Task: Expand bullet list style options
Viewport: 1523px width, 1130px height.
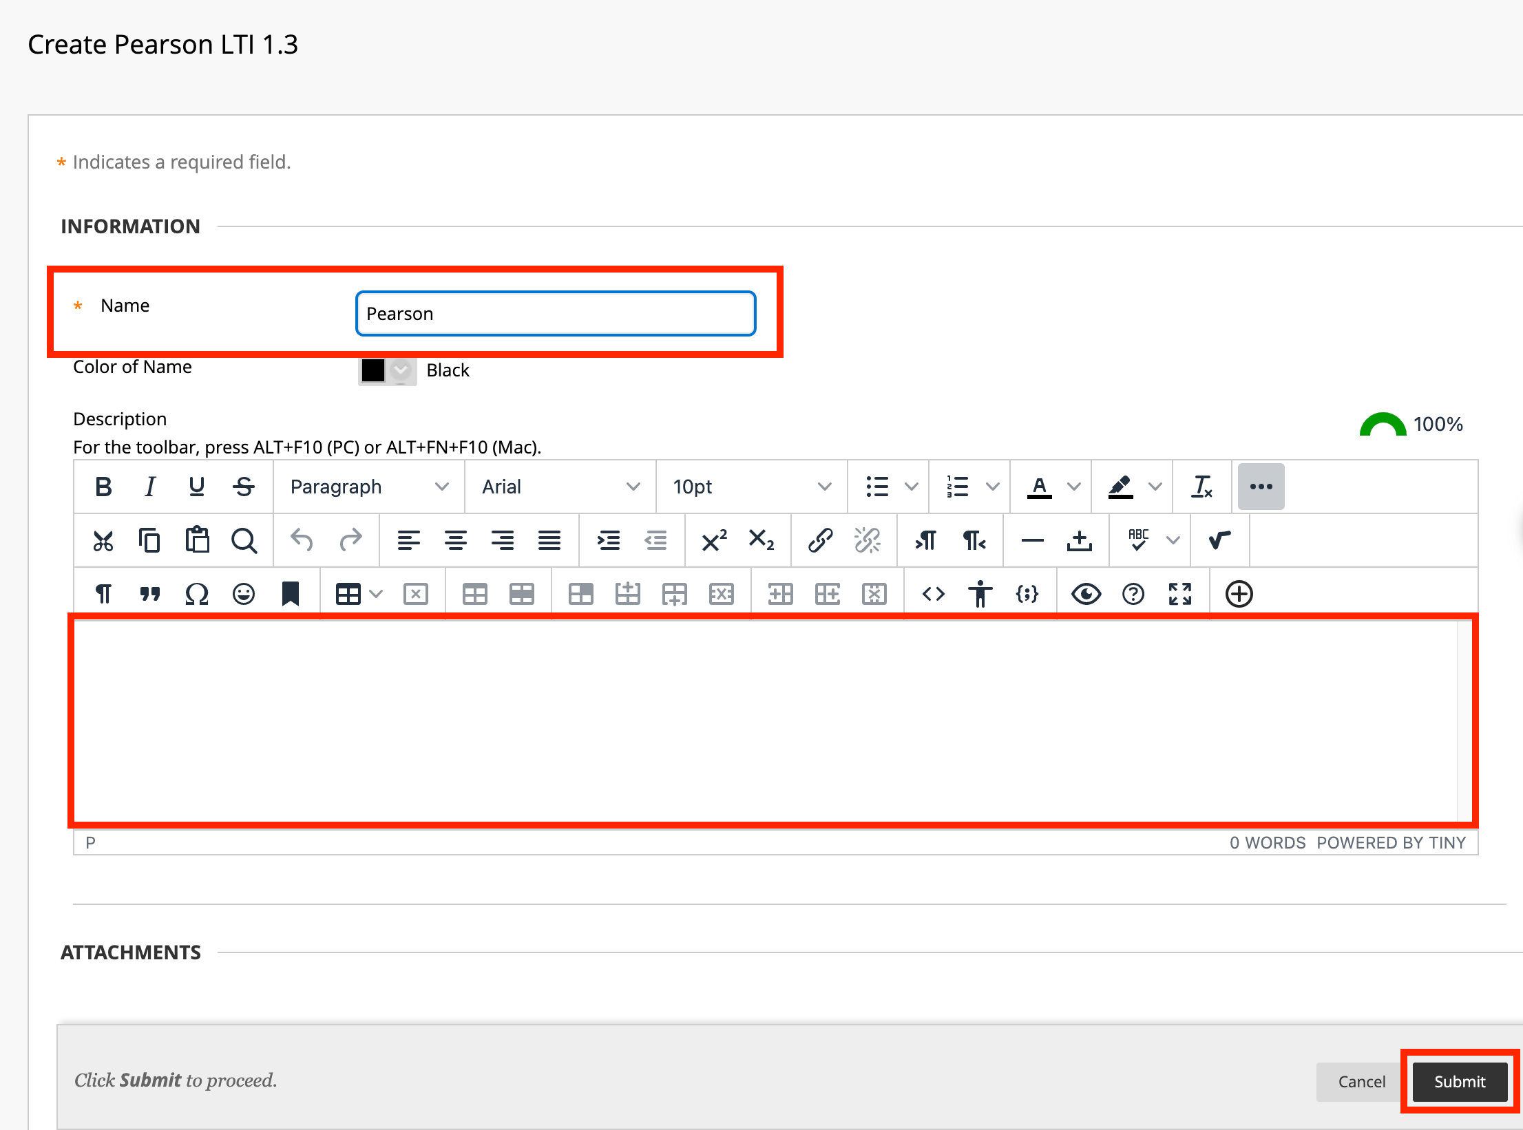Action: pos(912,487)
